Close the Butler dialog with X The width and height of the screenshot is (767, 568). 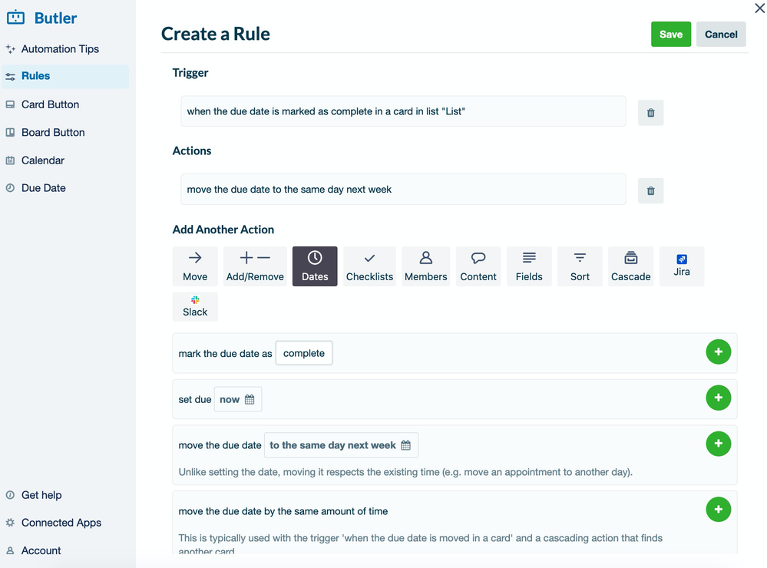pos(759,8)
